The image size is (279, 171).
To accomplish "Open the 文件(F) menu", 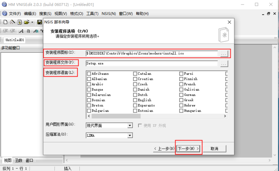I will 15,14.
